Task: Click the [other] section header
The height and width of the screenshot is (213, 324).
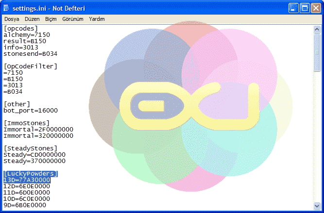Action: (x=17, y=104)
